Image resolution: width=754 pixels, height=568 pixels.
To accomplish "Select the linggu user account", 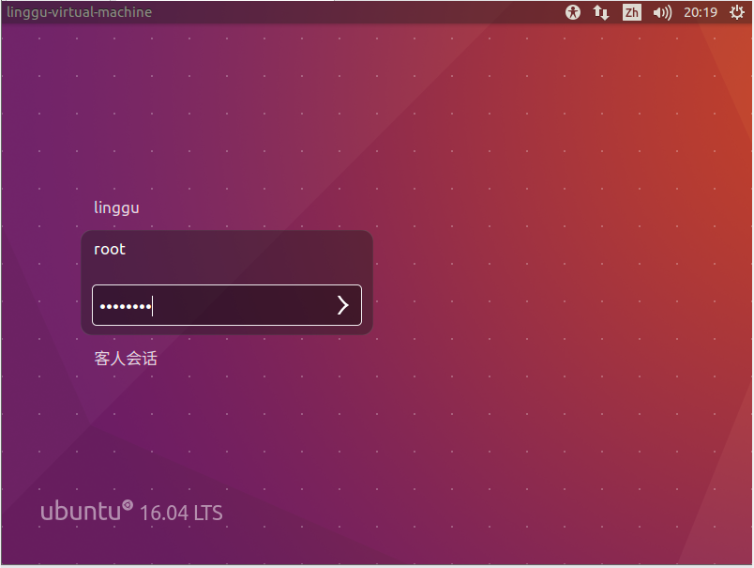I will (x=116, y=207).
